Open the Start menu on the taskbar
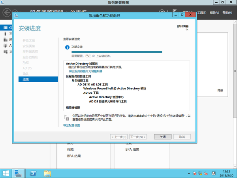The image size is (237, 178). [x=6, y=174]
